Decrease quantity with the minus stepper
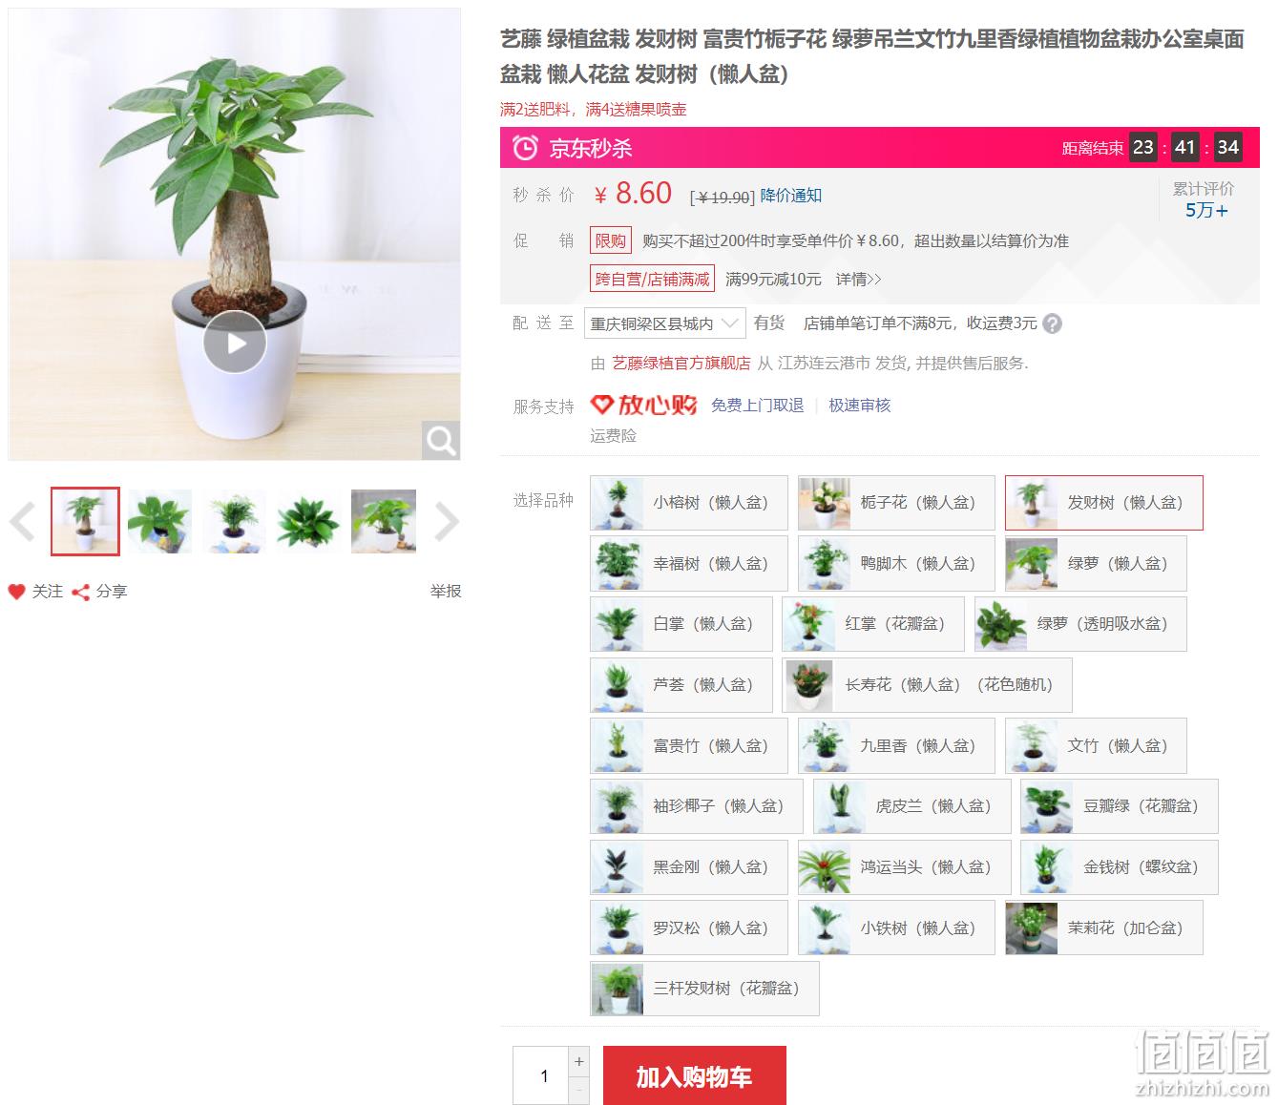1278x1105 pixels. coord(578,1090)
